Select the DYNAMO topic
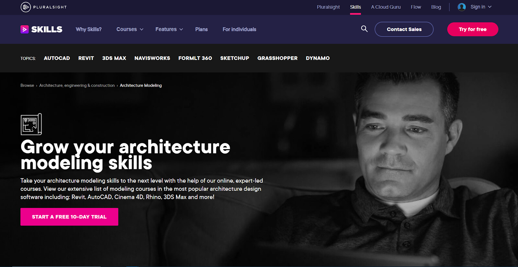 coord(318,58)
